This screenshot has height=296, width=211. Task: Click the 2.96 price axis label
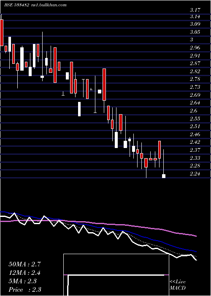(195, 47)
